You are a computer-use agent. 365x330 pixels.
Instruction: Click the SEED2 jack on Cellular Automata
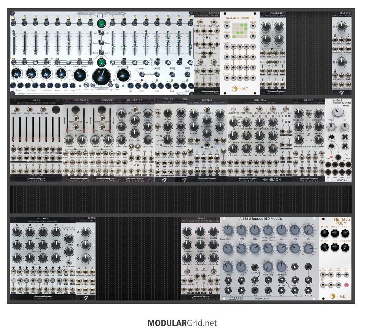point(253,26)
